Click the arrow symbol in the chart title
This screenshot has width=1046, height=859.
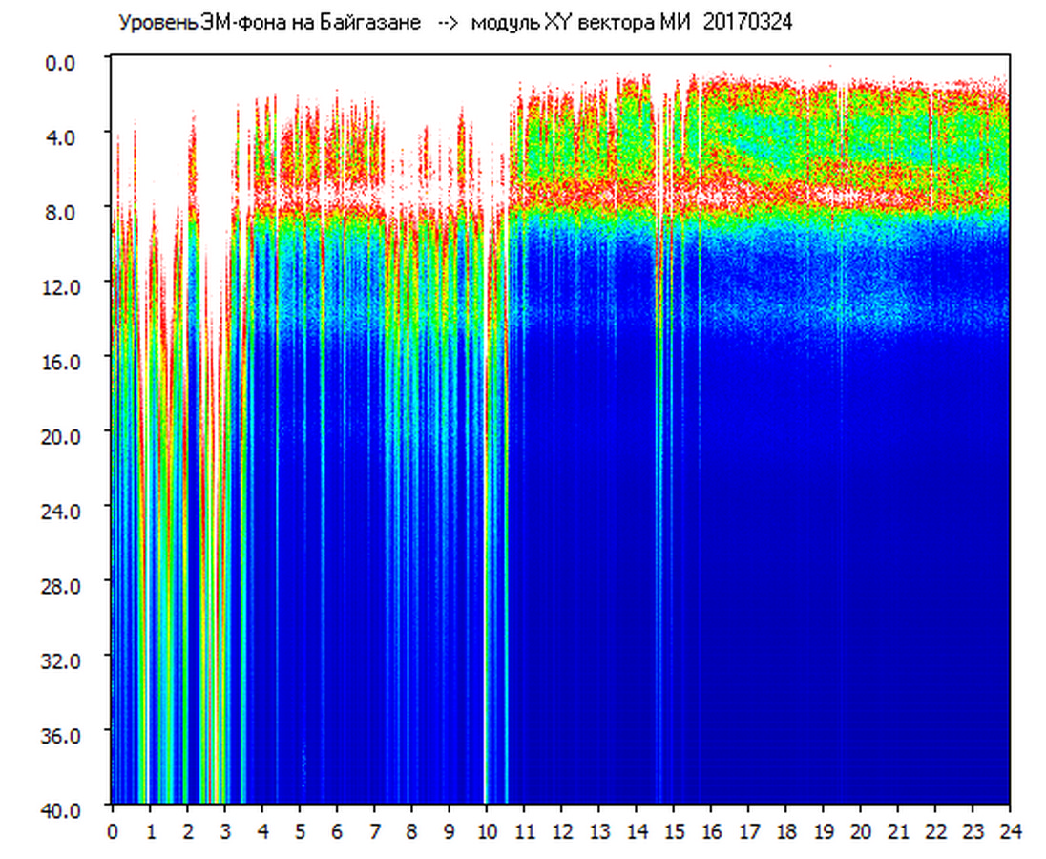click(x=446, y=23)
